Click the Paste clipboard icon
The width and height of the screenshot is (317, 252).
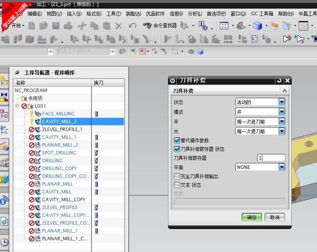pyautogui.click(x=106, y=26)
